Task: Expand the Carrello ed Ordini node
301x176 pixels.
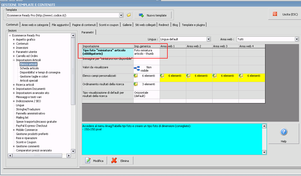Action: [x=14, y=56]
